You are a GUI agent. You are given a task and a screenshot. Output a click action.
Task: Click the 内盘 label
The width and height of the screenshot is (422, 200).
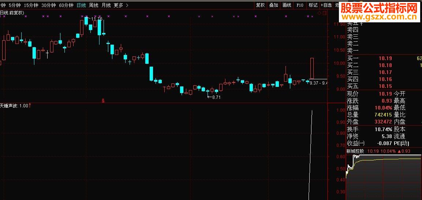[x=399, y=122]
